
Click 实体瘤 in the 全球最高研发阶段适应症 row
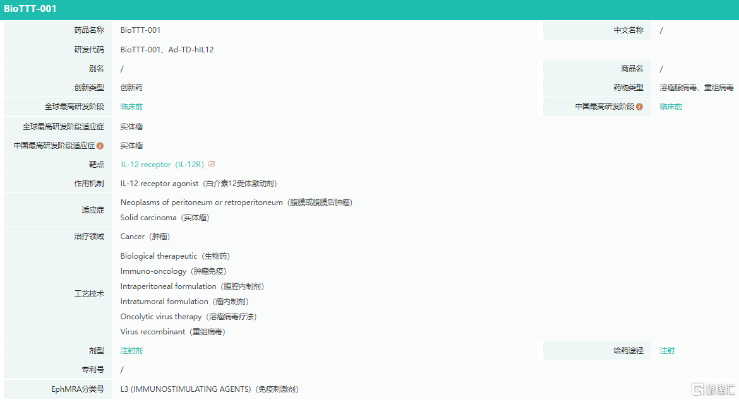pos(131,127)
